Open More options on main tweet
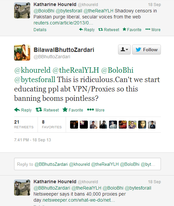This screenshot has width=174, height=206. pos(96,110)
